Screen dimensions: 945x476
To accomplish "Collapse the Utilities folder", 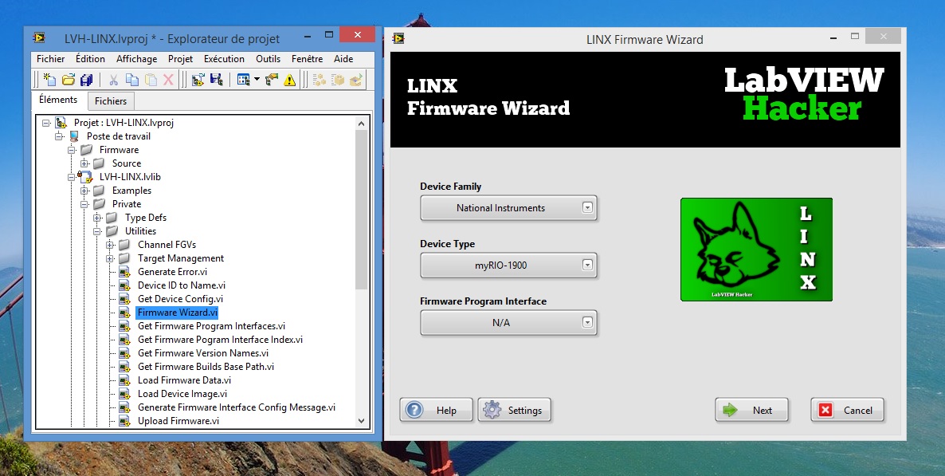I will pos(97,231).
